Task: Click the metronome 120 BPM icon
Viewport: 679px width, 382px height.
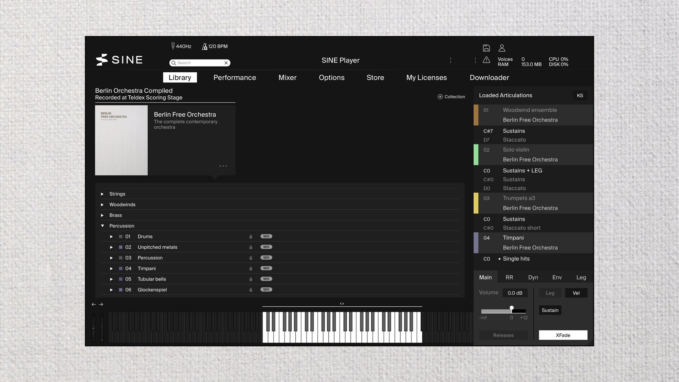Action: (x=204, y=46)
